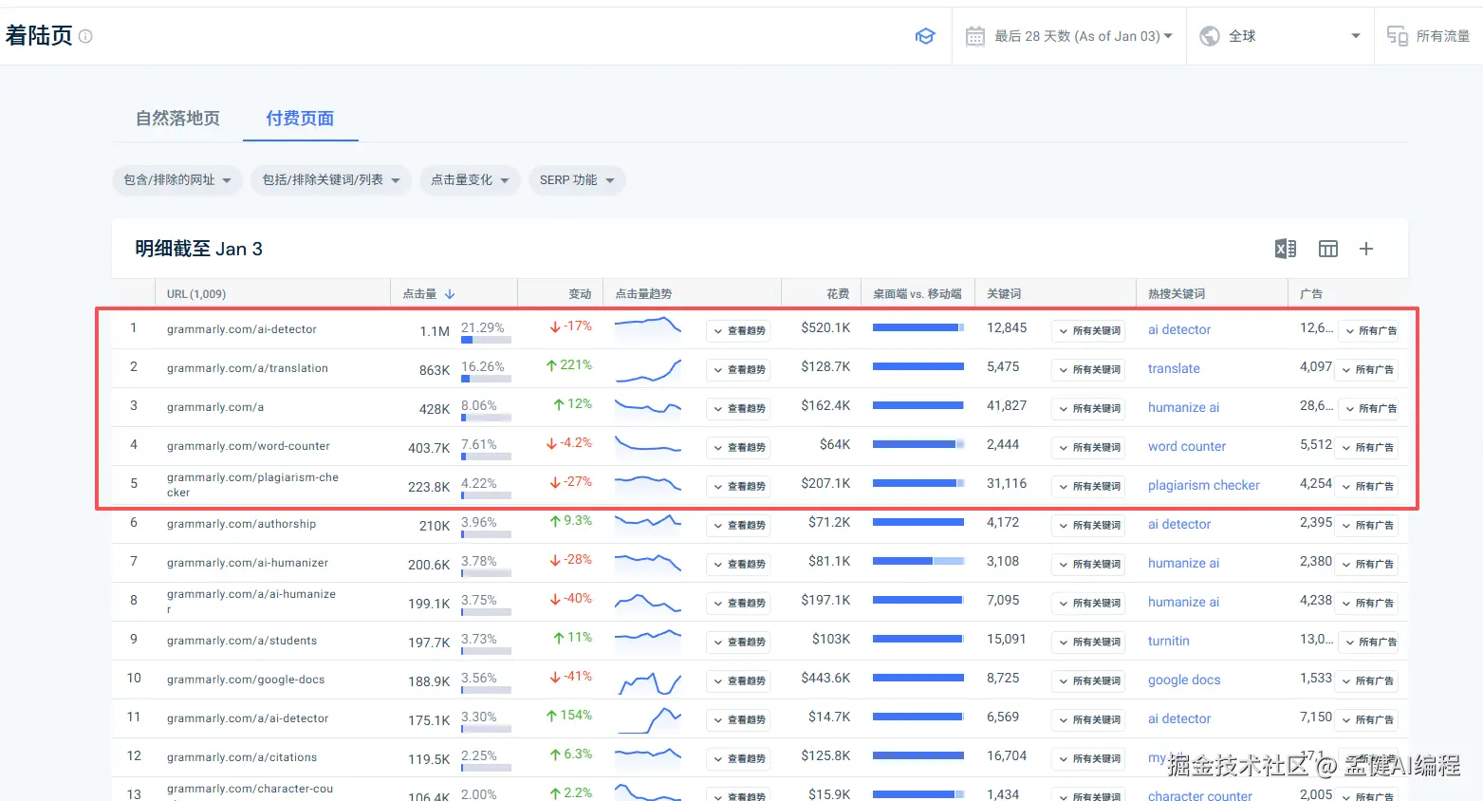Click the info icon next to 着陆页 title
Screen dimensions: 1483x801
pyautogui.click(x=85, y=36)
